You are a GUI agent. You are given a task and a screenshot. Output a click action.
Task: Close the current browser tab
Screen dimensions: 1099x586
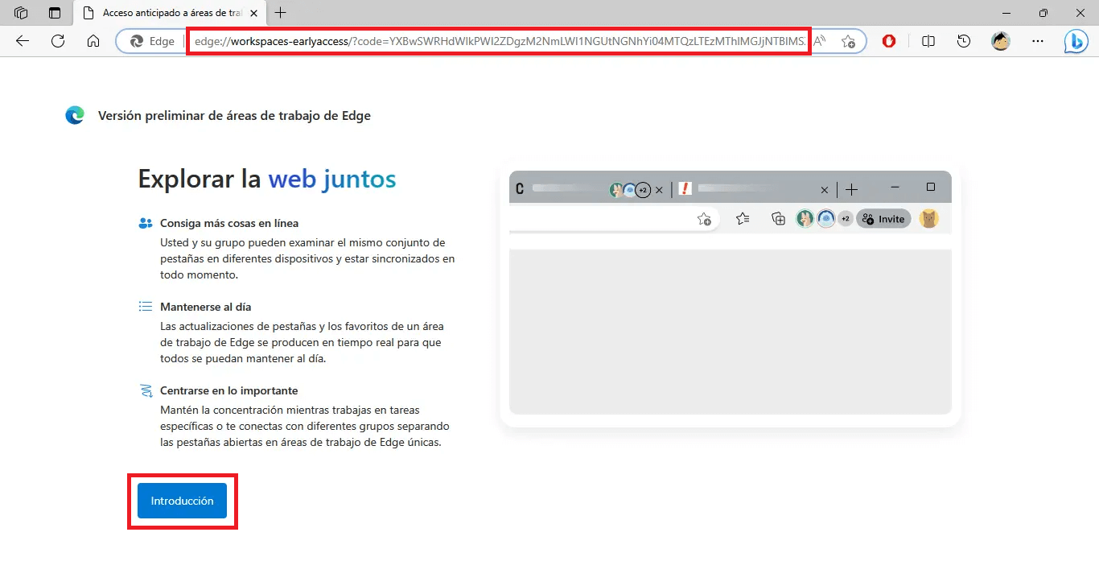coord(254,13)
